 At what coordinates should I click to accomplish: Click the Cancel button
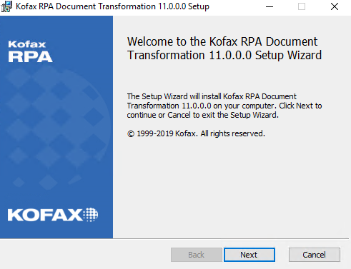(x=315, y=255)
